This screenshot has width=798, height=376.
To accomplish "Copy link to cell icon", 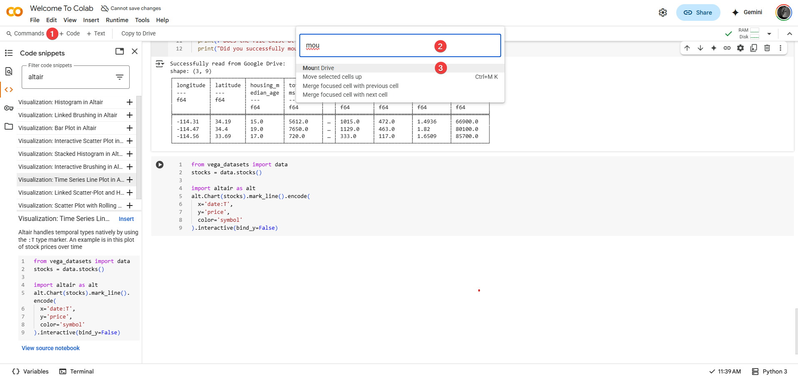I will click(x=727, y=48).
